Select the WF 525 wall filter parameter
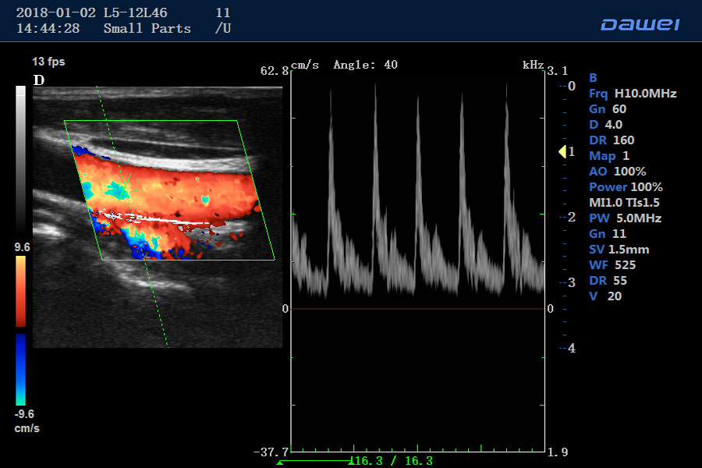The image size is (702, 468). point(612,265)
